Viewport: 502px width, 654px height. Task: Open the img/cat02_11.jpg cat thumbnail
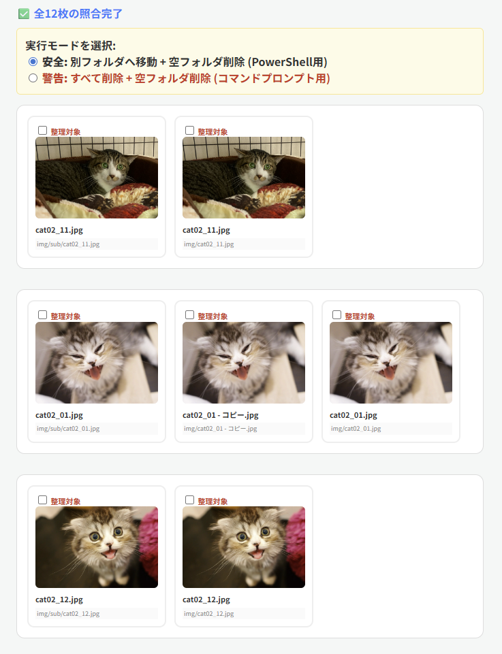click(x=244, y=178)
